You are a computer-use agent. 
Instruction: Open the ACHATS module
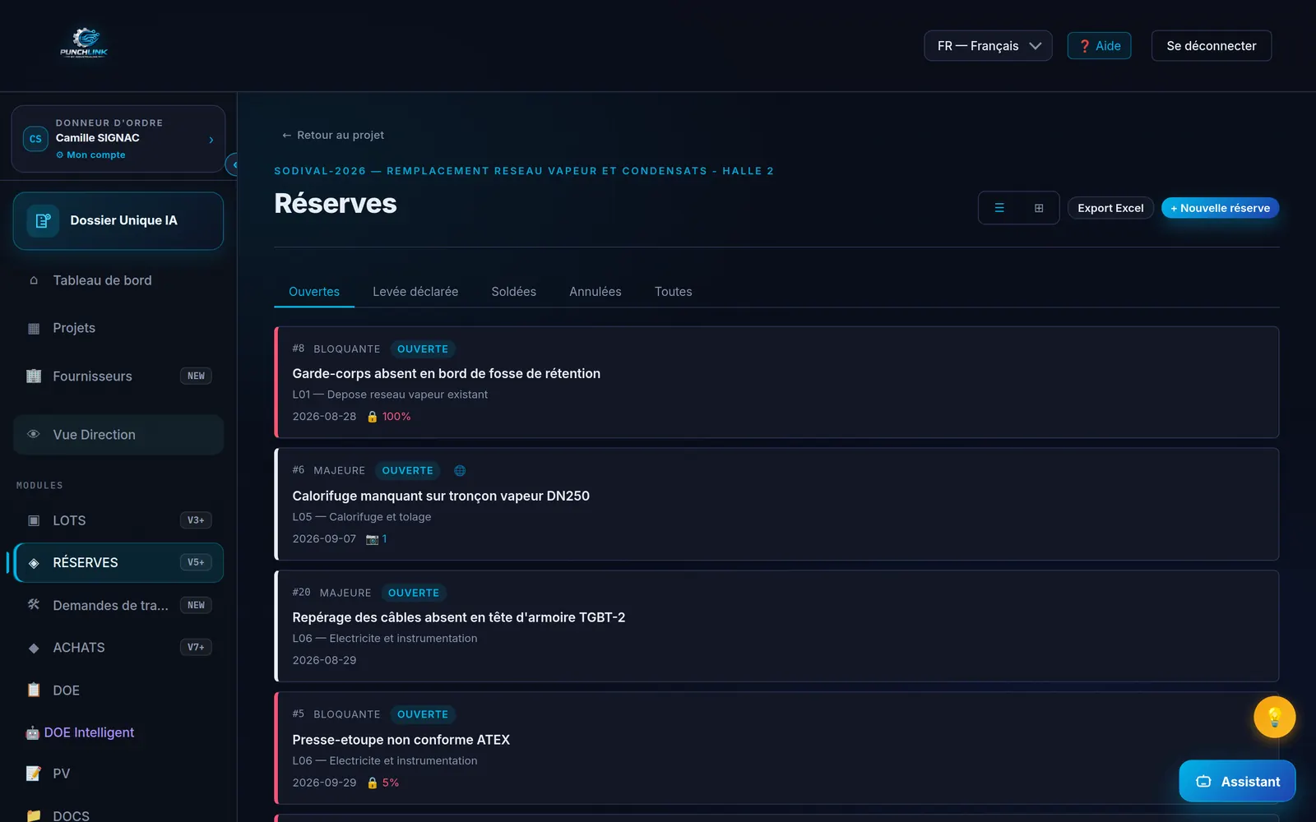118,648
